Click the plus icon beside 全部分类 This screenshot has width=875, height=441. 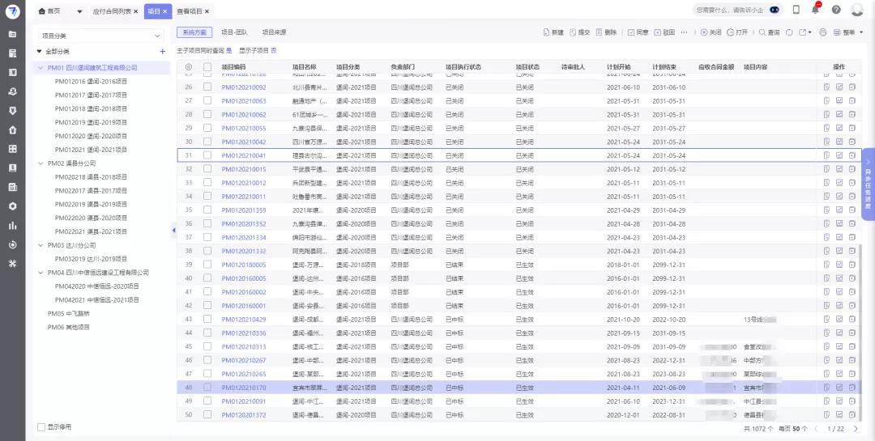click(163, 51)
